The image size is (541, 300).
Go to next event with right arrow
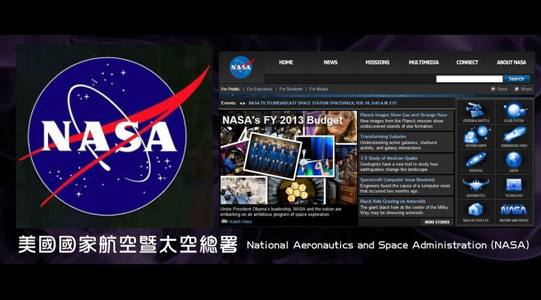pos(244,103)
